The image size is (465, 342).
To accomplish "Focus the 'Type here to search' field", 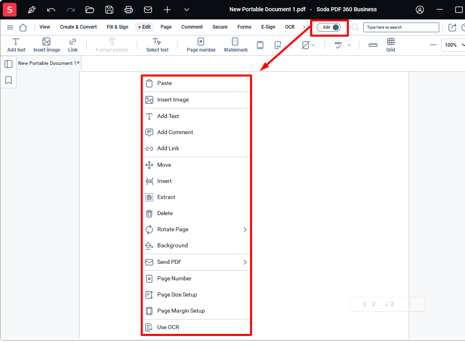I will [x=401, y=27].
